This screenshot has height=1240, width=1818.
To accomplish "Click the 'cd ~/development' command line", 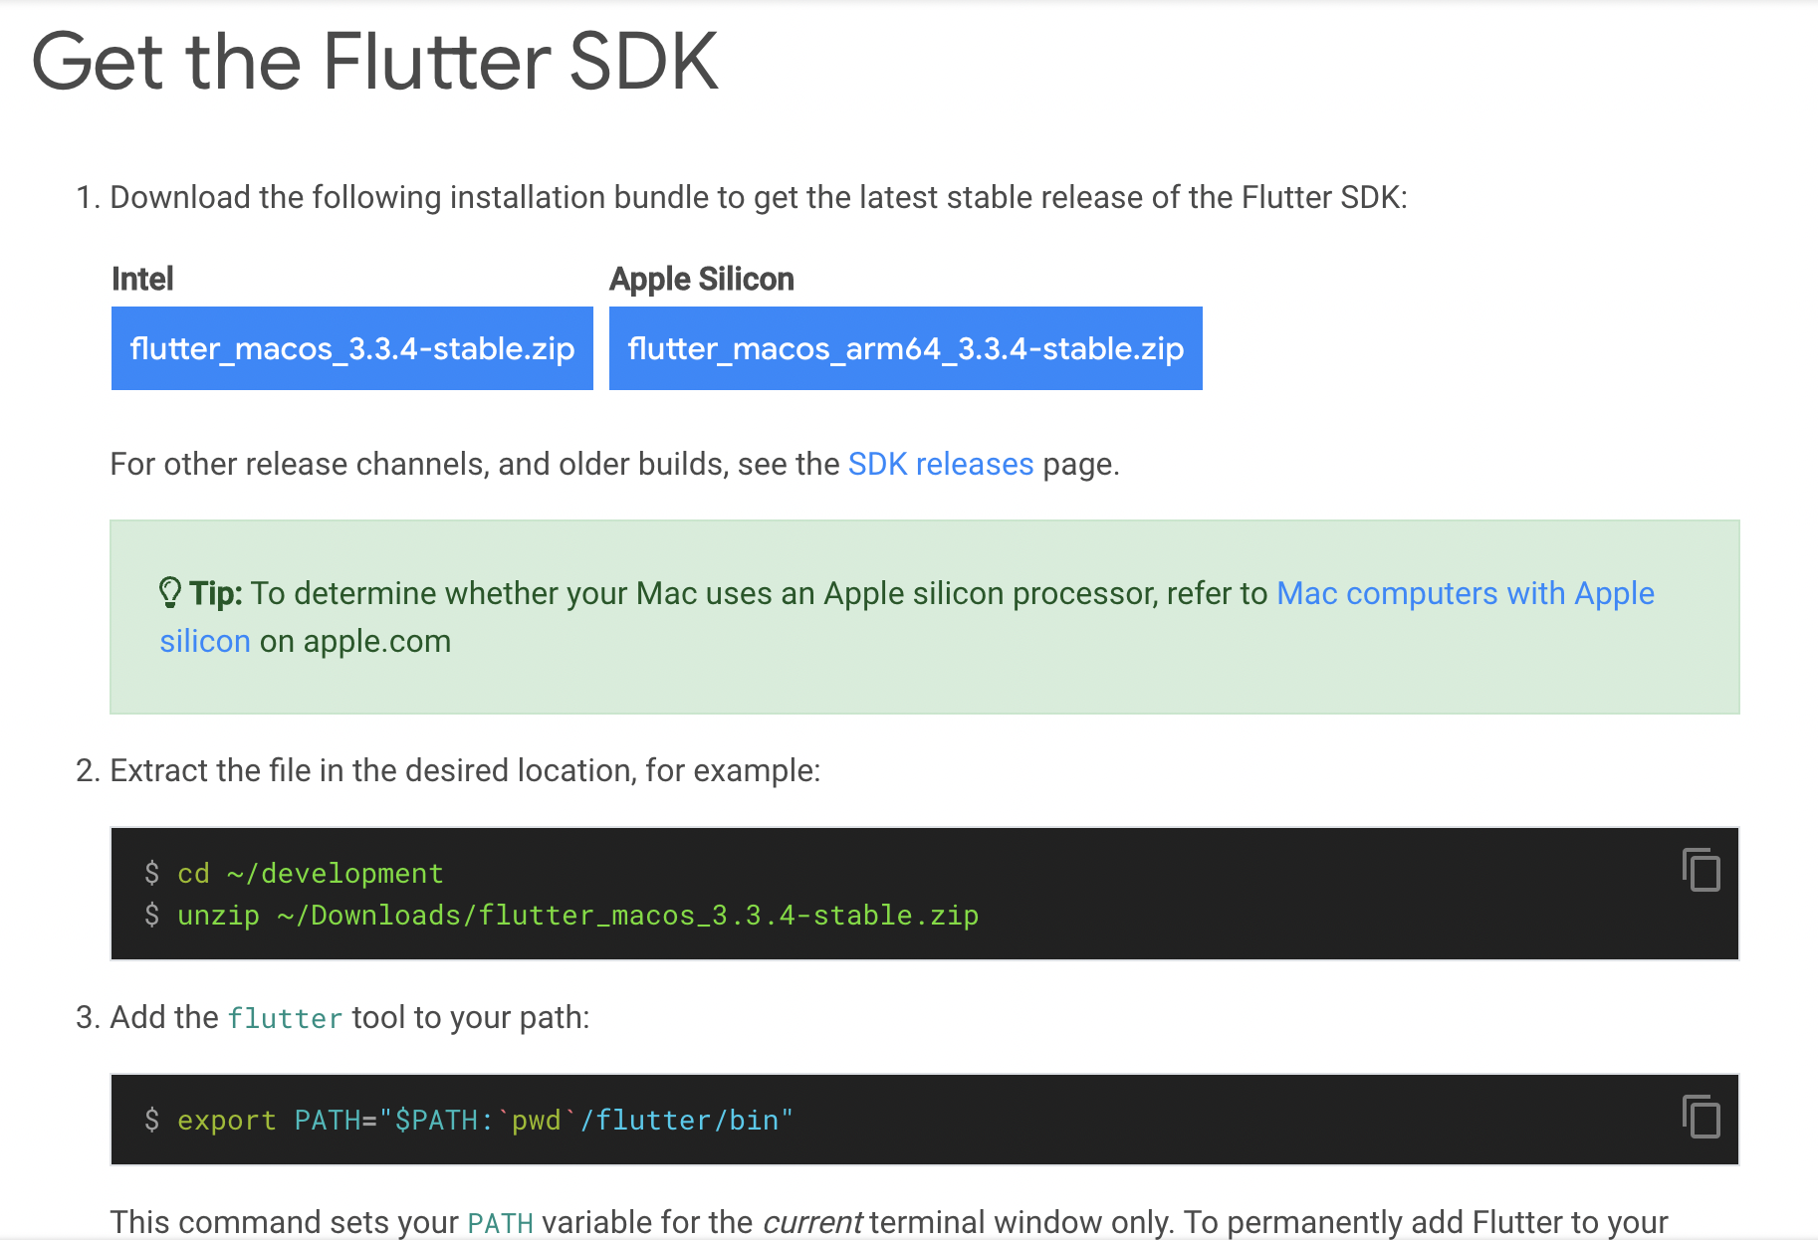I will tap(310, 873).
